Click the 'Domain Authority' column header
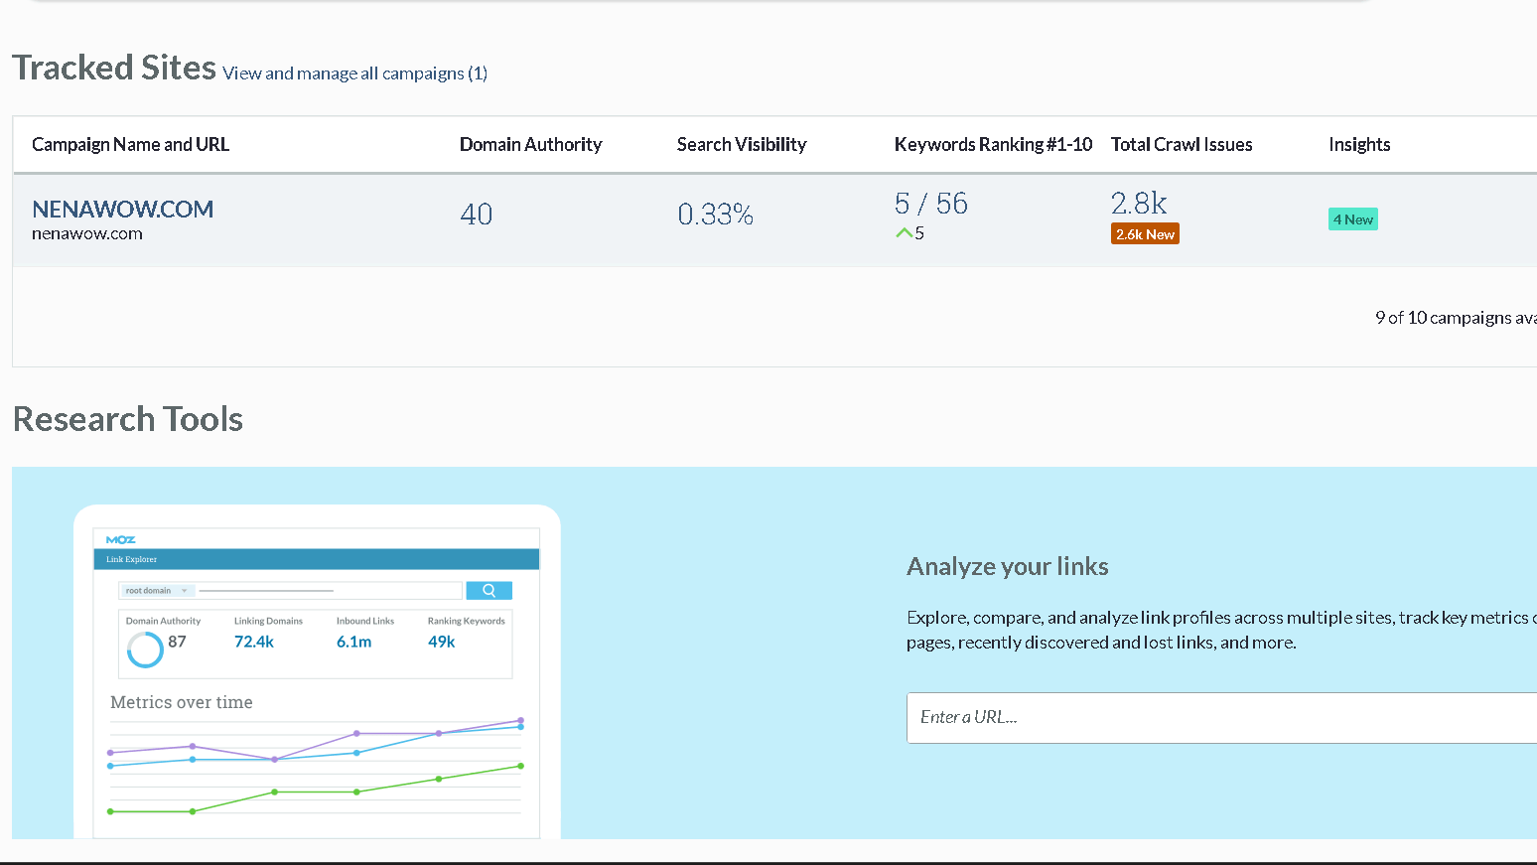This screenshot has height=865, width=1537. coord(531,145)
